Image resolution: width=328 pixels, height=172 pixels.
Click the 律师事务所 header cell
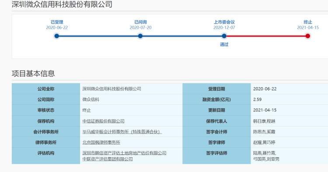[x=46, y=142]
